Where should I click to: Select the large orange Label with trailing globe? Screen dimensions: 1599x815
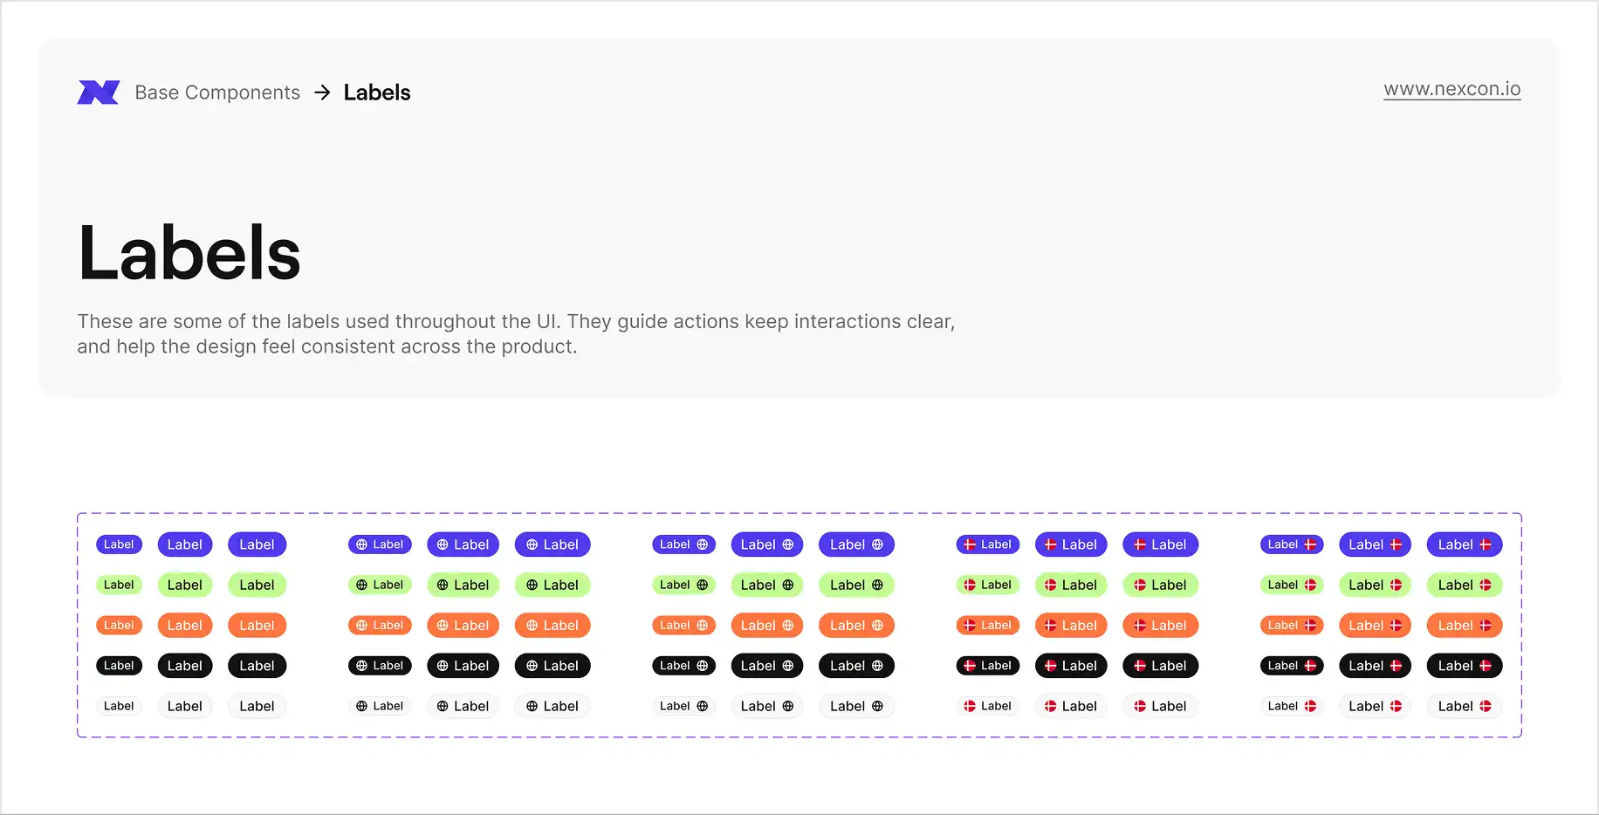click(x=856, y=625)
